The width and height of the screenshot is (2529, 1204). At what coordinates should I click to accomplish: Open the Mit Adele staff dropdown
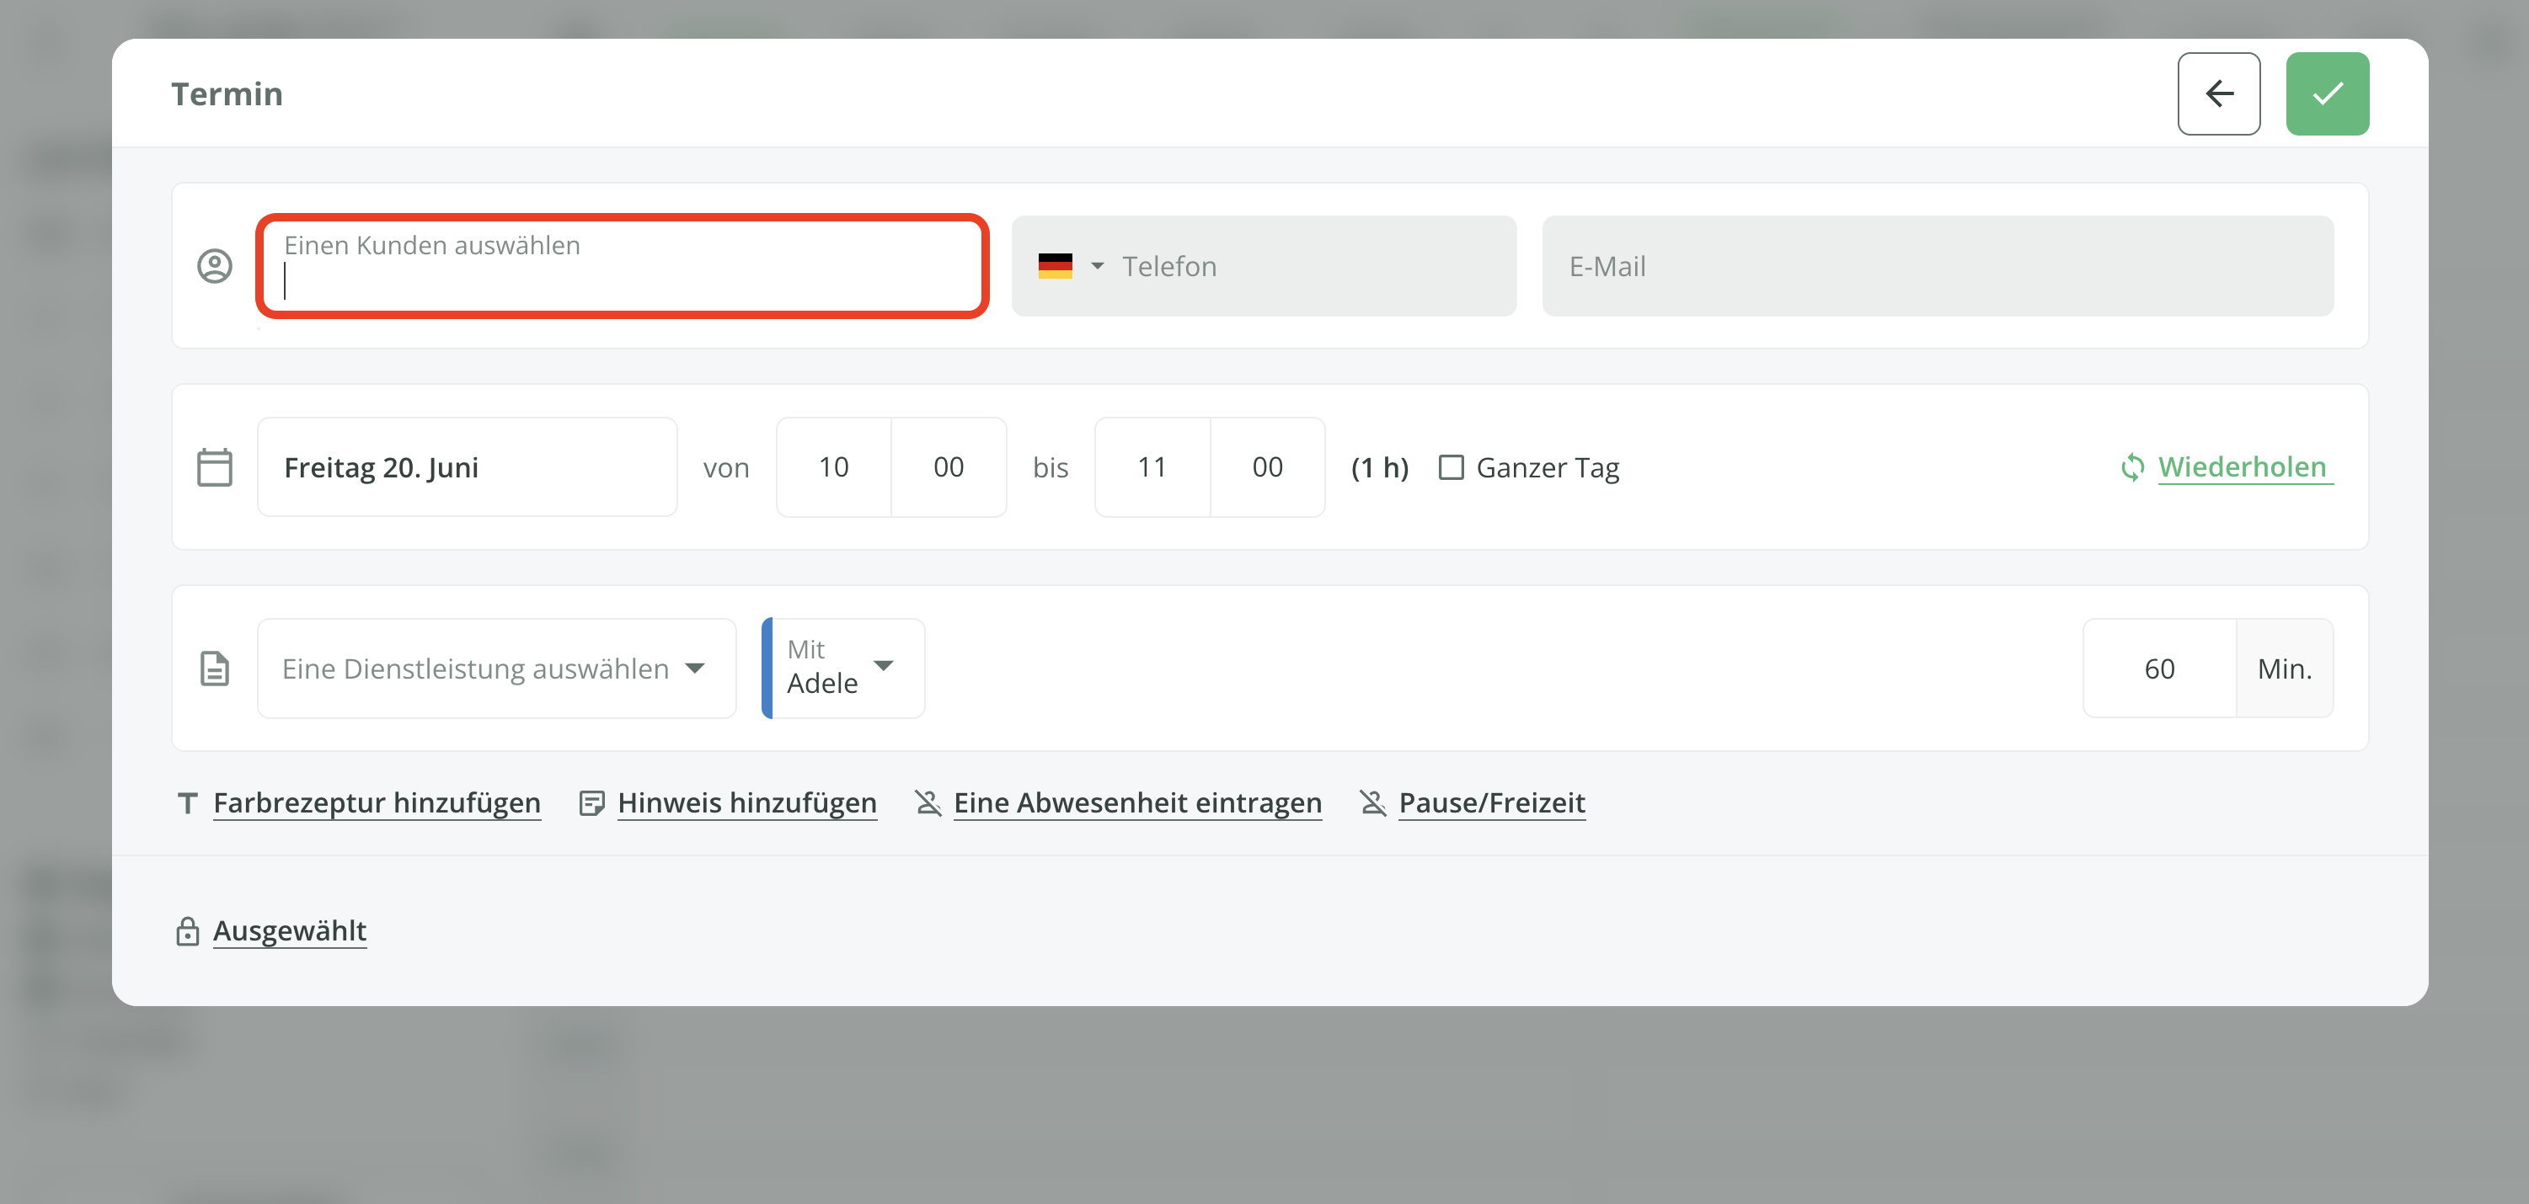[842, 669]
